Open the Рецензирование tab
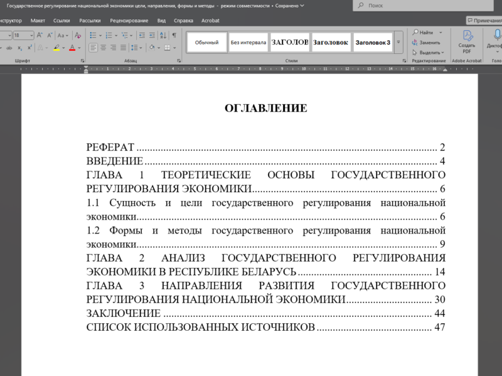Viewport: 502px width, 376px height. point(129,21)
